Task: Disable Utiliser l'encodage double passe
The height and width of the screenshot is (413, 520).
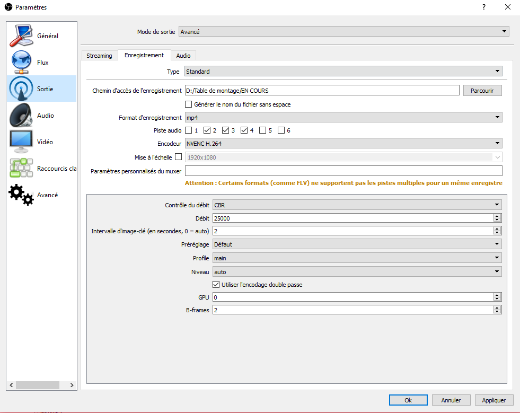Action: [x=216, y=284]
